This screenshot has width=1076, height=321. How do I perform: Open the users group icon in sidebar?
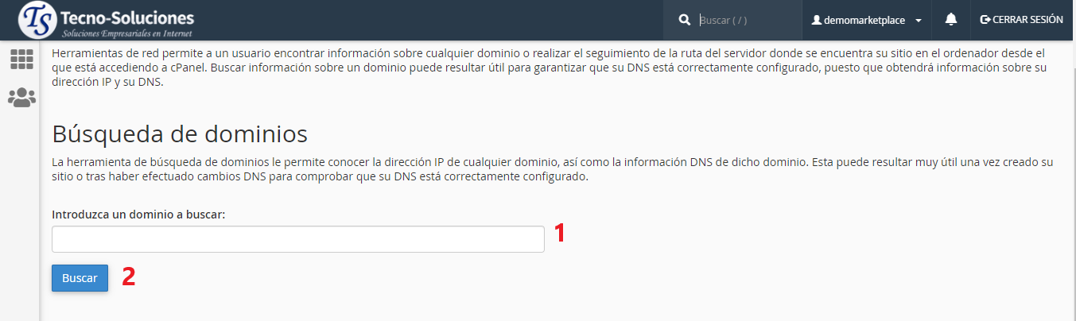pyautogui.click(x=21, y=98)
